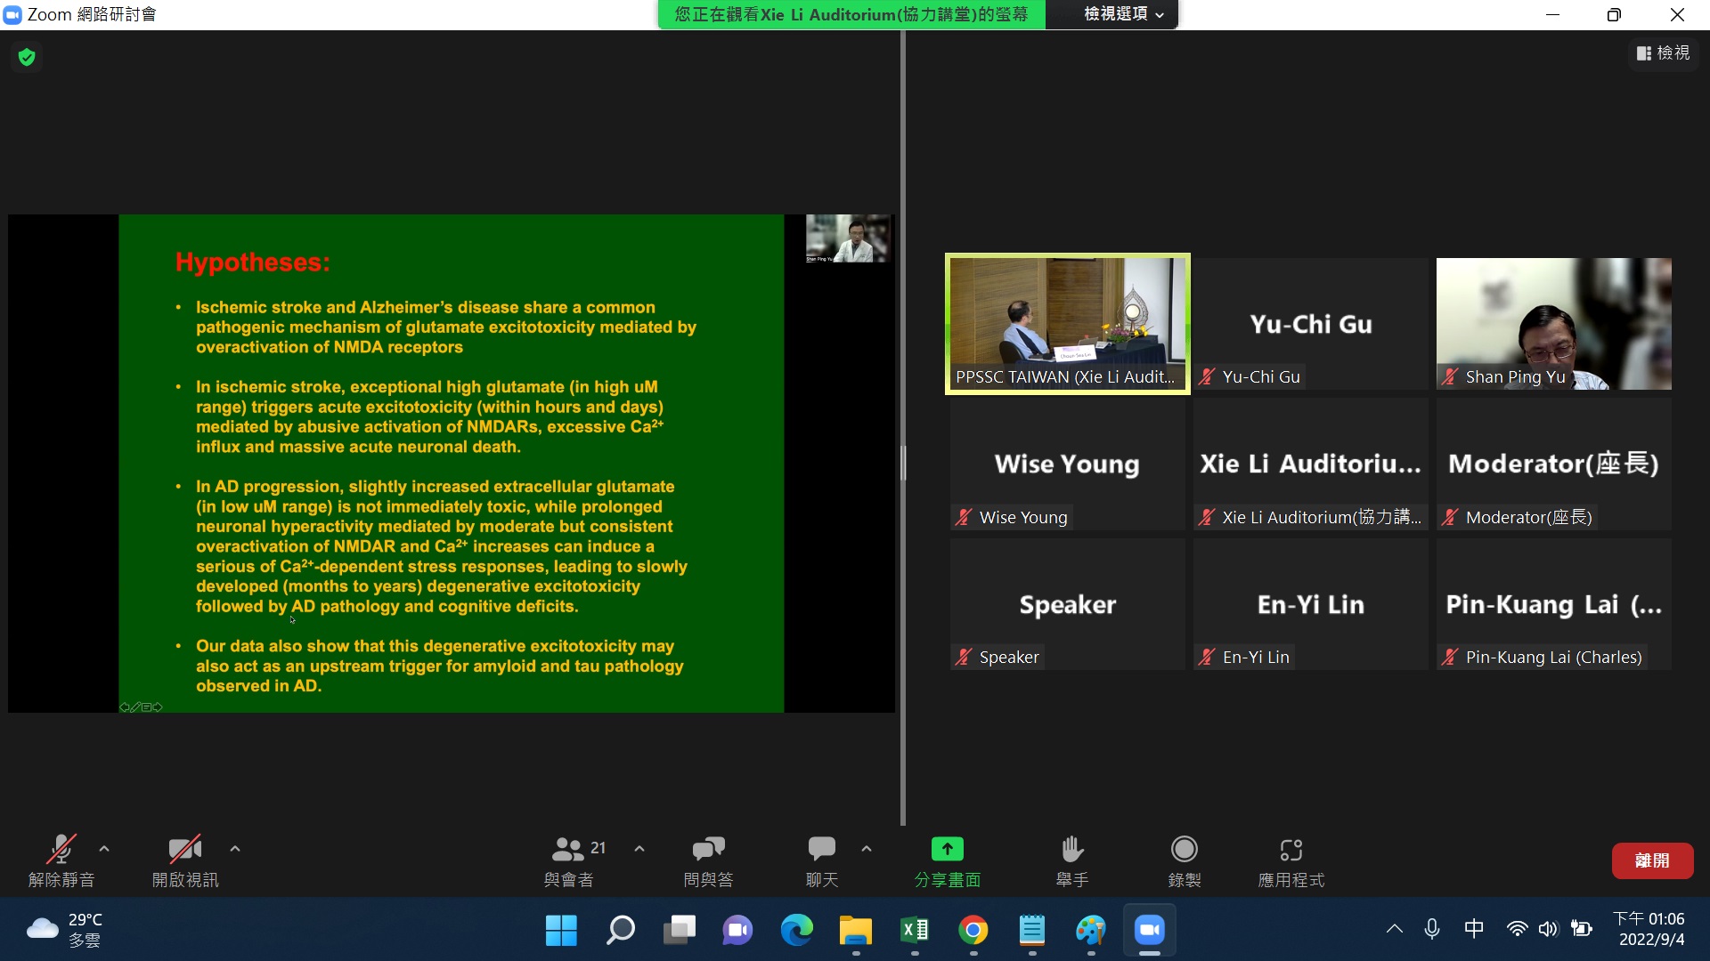The image size is (1710, 961).
Task: Open the Apps panel icon
Action: click(1291, 850)
